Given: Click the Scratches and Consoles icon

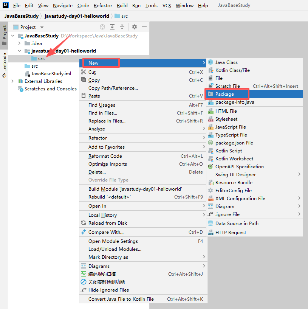Looking at the screenshot, I should 20,89.
